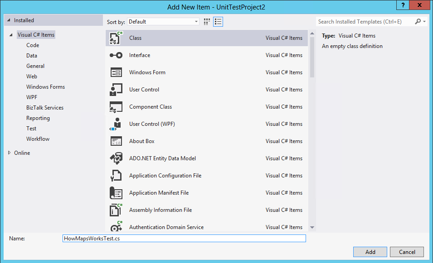Close the Add New Item dialog
The width and height of the screenshot is (433, 263).
tap(419, 5)
